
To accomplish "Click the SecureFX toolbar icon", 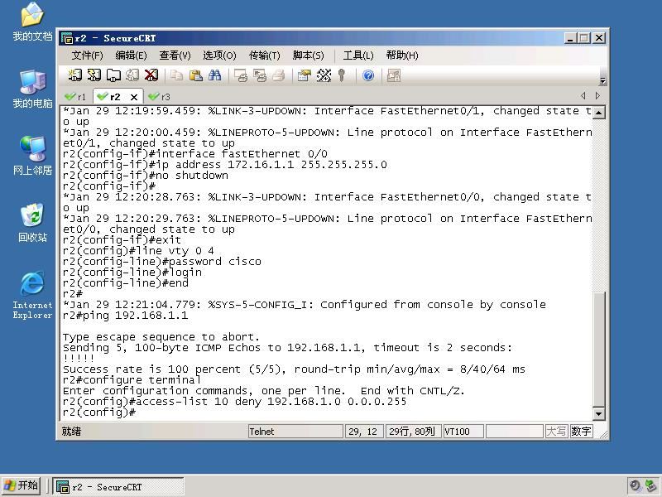I will [394, 75].
